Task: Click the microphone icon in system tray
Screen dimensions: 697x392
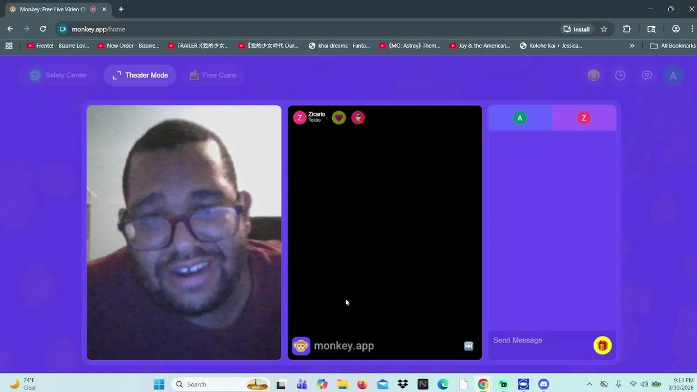Action: 619,384
